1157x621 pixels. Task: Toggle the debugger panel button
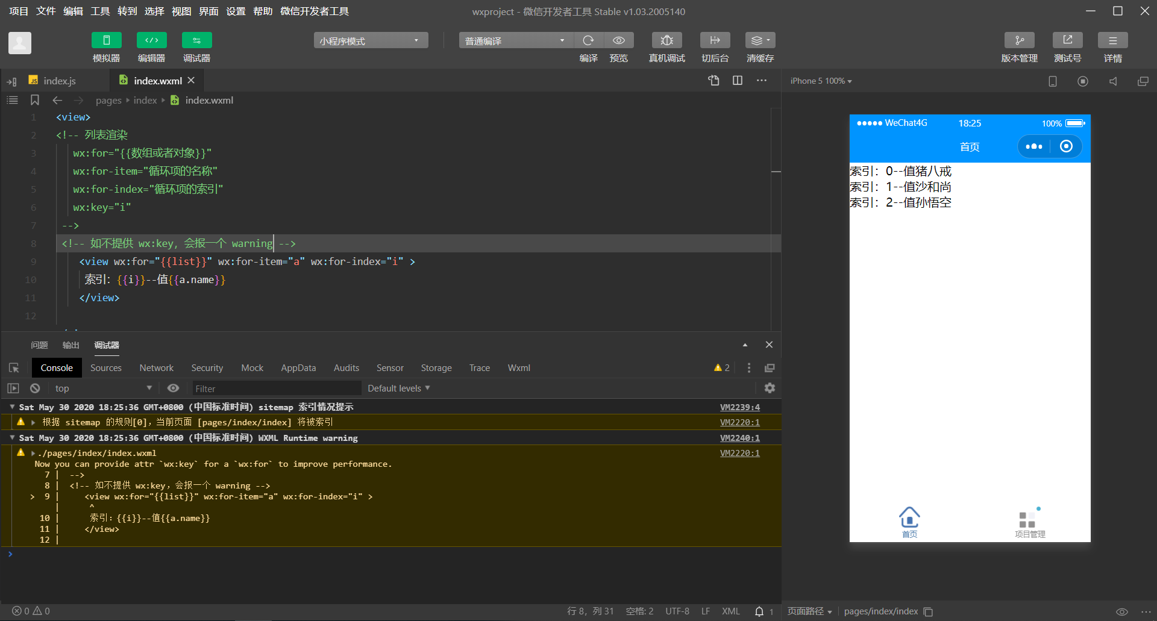coord(196,40)
